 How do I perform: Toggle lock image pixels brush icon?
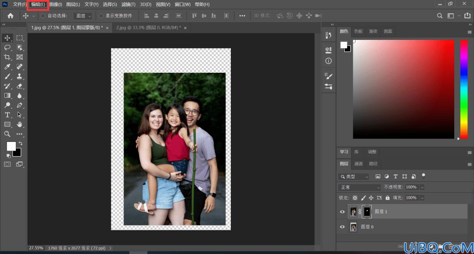pyautogui.click(x=363, y=198)
